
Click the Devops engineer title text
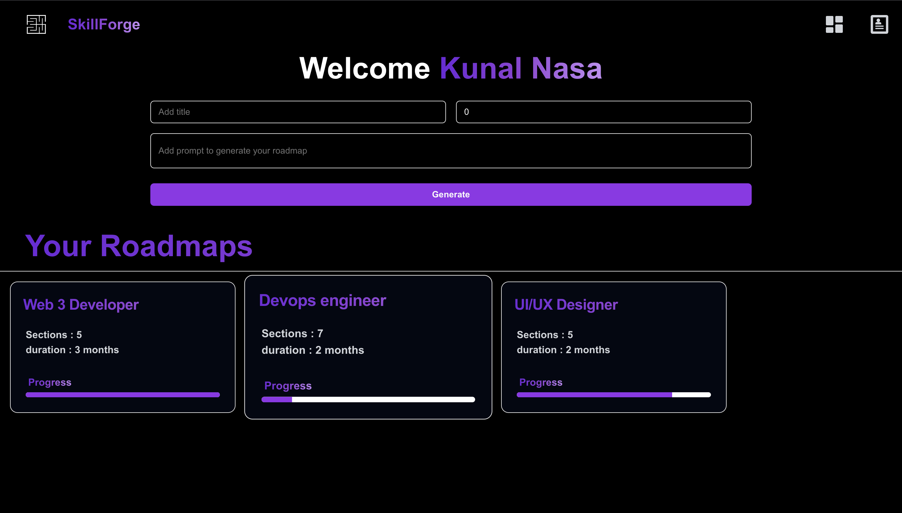coord(322,301)
